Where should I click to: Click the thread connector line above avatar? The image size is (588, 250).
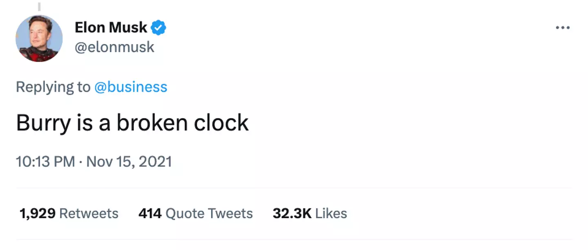[x=39, y=6]
